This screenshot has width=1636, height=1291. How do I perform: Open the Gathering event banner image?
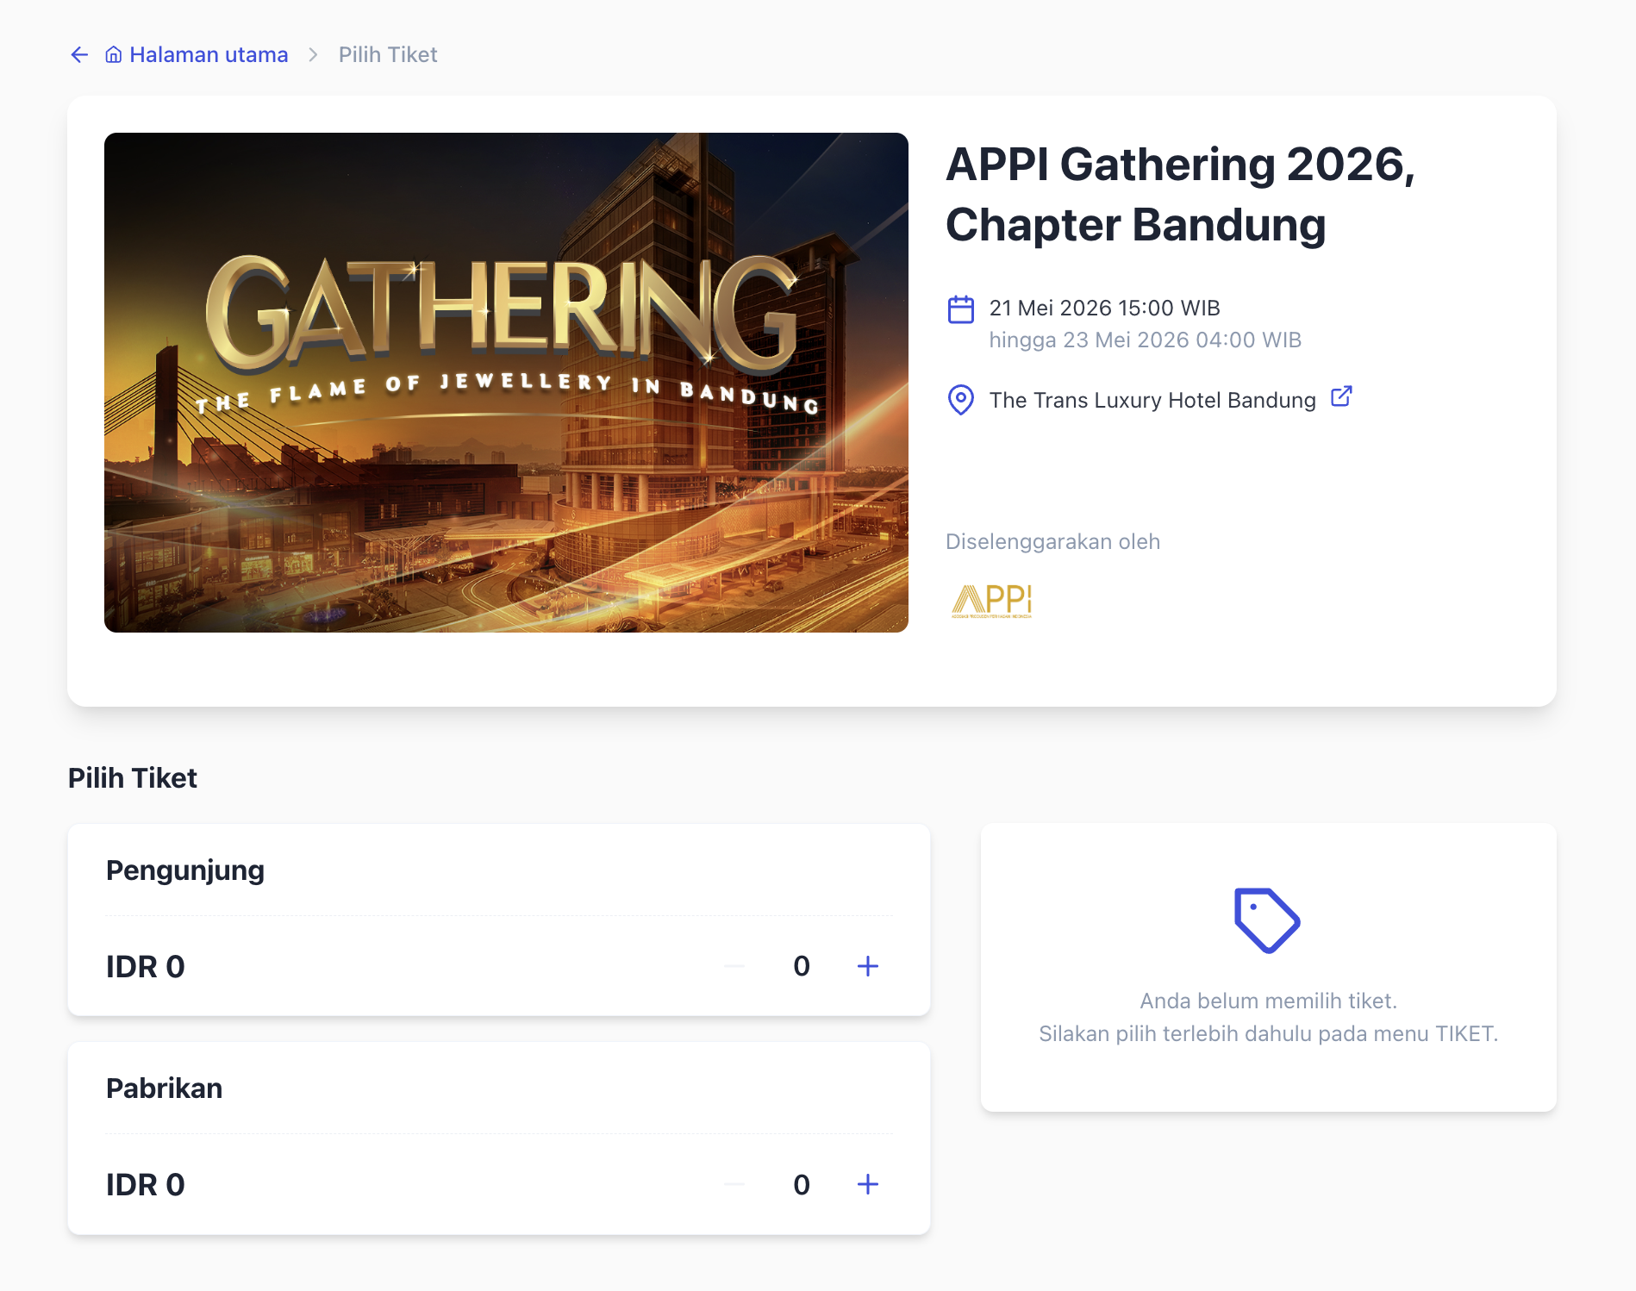(506, 383)
